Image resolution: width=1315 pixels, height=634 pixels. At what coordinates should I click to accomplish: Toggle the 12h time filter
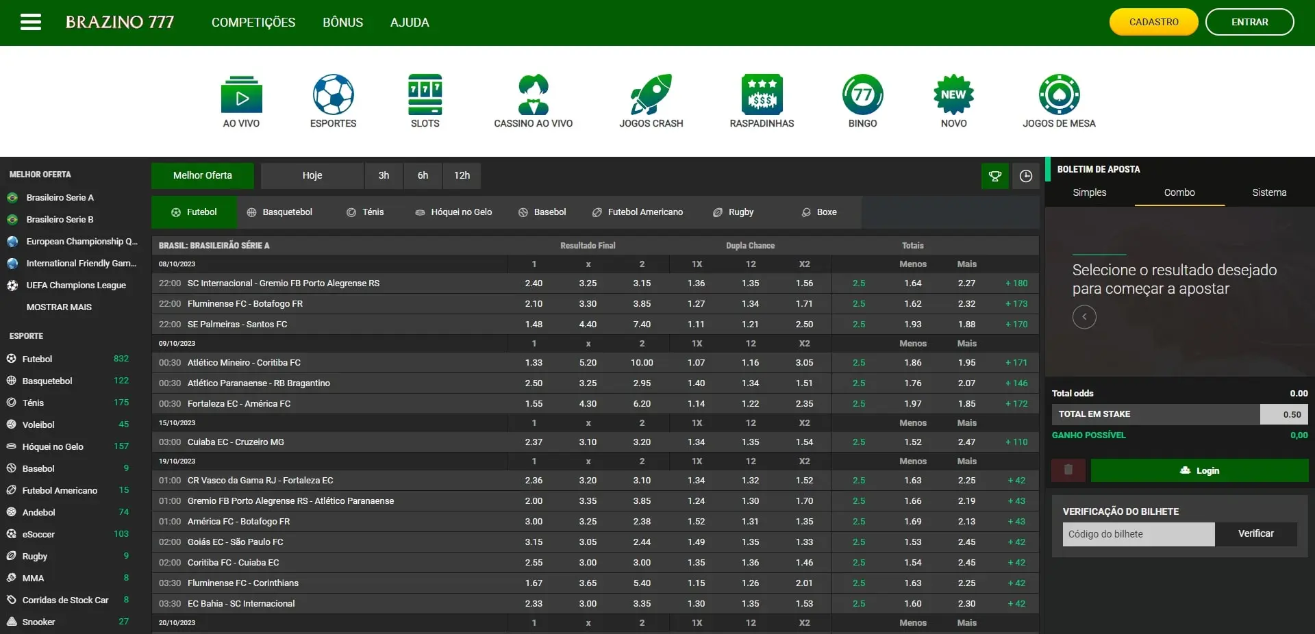[462, 175]
